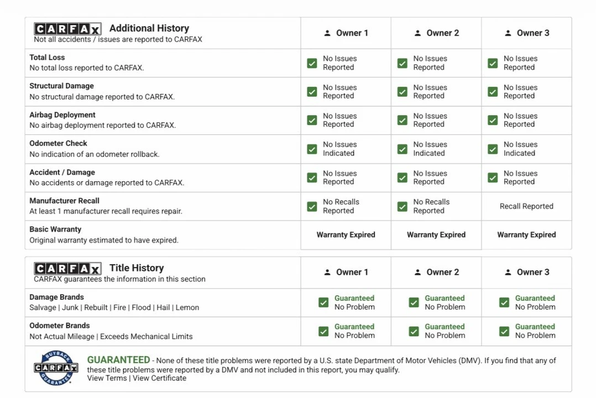Click Damage Brands green check for Owner 3

(504, 302)
